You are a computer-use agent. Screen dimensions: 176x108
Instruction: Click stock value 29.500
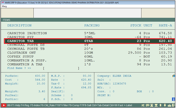coord(135,53)
